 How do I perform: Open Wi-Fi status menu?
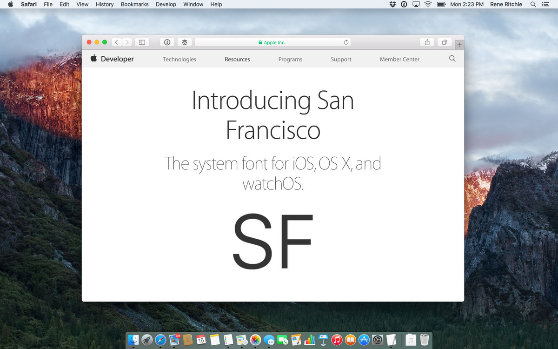tap(428, 4)
